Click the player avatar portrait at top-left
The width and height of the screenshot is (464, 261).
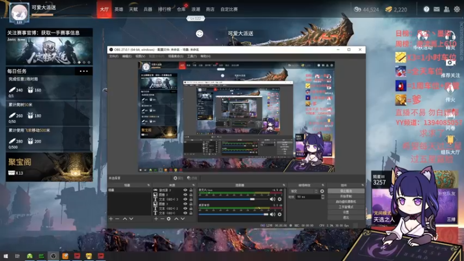coord(19,12)
